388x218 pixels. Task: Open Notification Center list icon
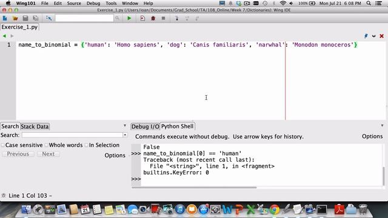[378, 3]
